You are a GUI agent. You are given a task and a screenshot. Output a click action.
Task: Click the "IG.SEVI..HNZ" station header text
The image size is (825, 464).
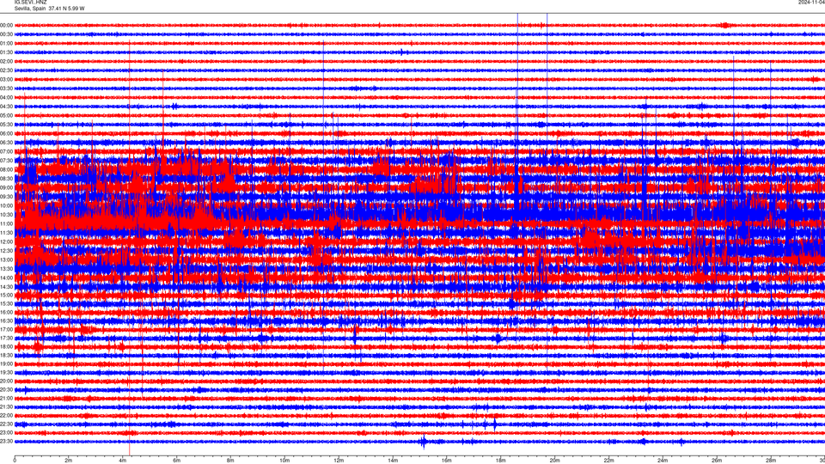31,3
